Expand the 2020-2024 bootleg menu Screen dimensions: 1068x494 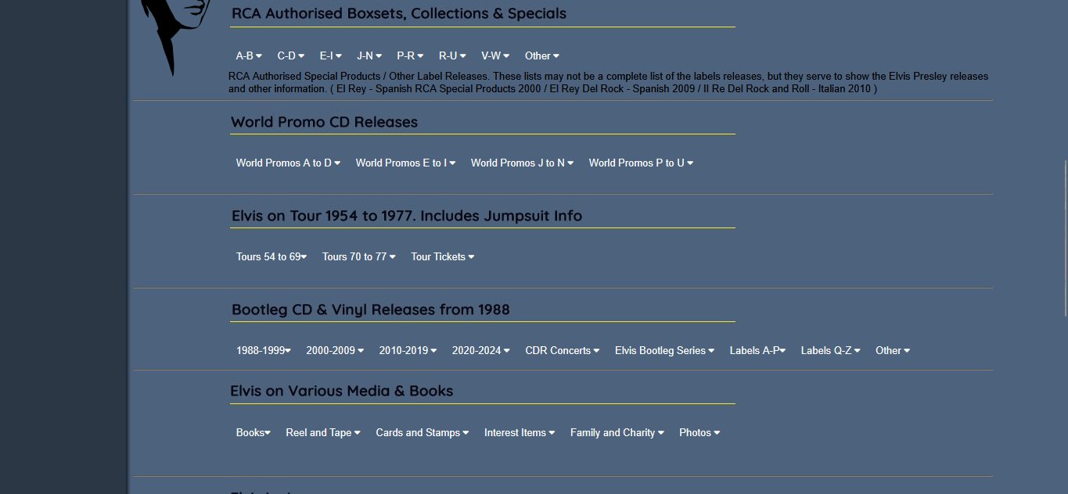(480, 350)
